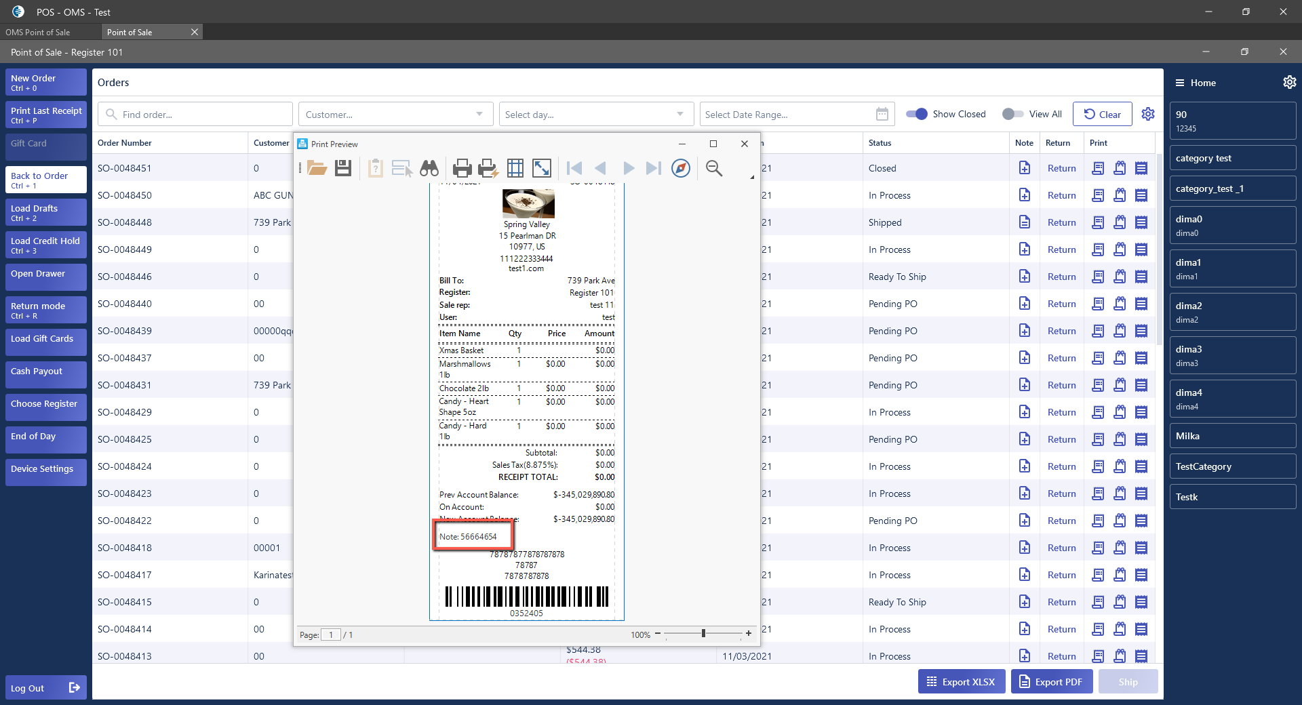Click the binoculars search icon
1302x705 pixels.
coord(429,168)
